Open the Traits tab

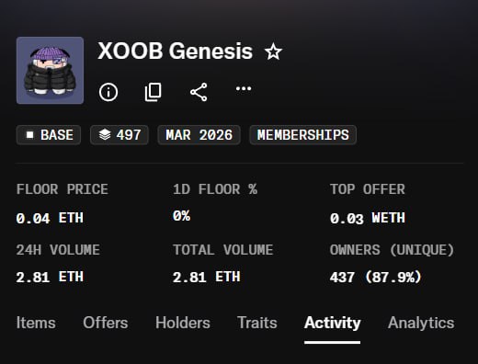[x=257, y=323]
